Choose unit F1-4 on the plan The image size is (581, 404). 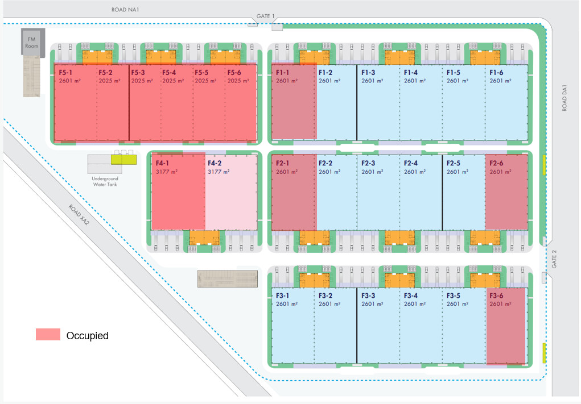(421, 102)
